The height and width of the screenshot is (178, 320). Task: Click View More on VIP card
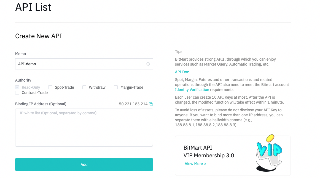coord(195,164)
